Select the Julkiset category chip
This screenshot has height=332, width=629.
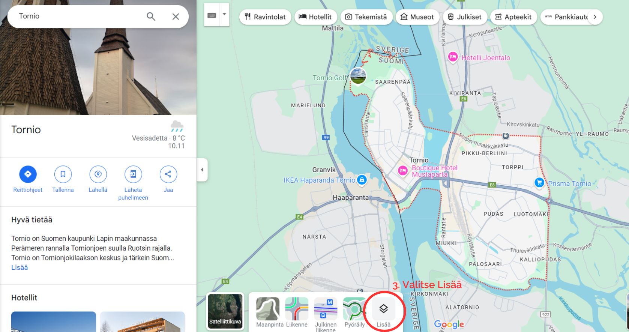tap(465, 17)
